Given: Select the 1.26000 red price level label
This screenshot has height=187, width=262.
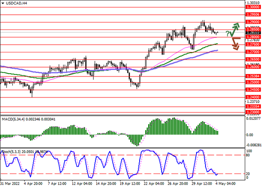Looking at the screenshot, I should click(253, 67).
